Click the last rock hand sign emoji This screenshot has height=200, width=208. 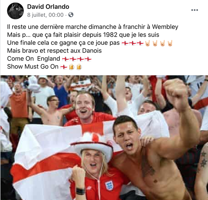(170, 43)
